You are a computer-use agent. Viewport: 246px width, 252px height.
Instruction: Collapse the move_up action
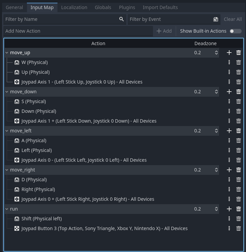7,53
